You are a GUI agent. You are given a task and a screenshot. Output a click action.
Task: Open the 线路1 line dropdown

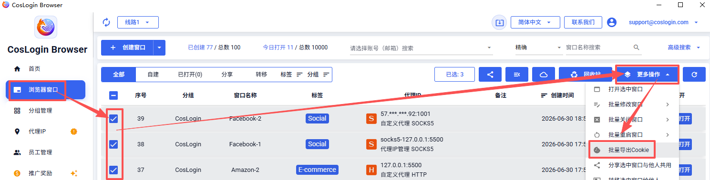(138, 22)
